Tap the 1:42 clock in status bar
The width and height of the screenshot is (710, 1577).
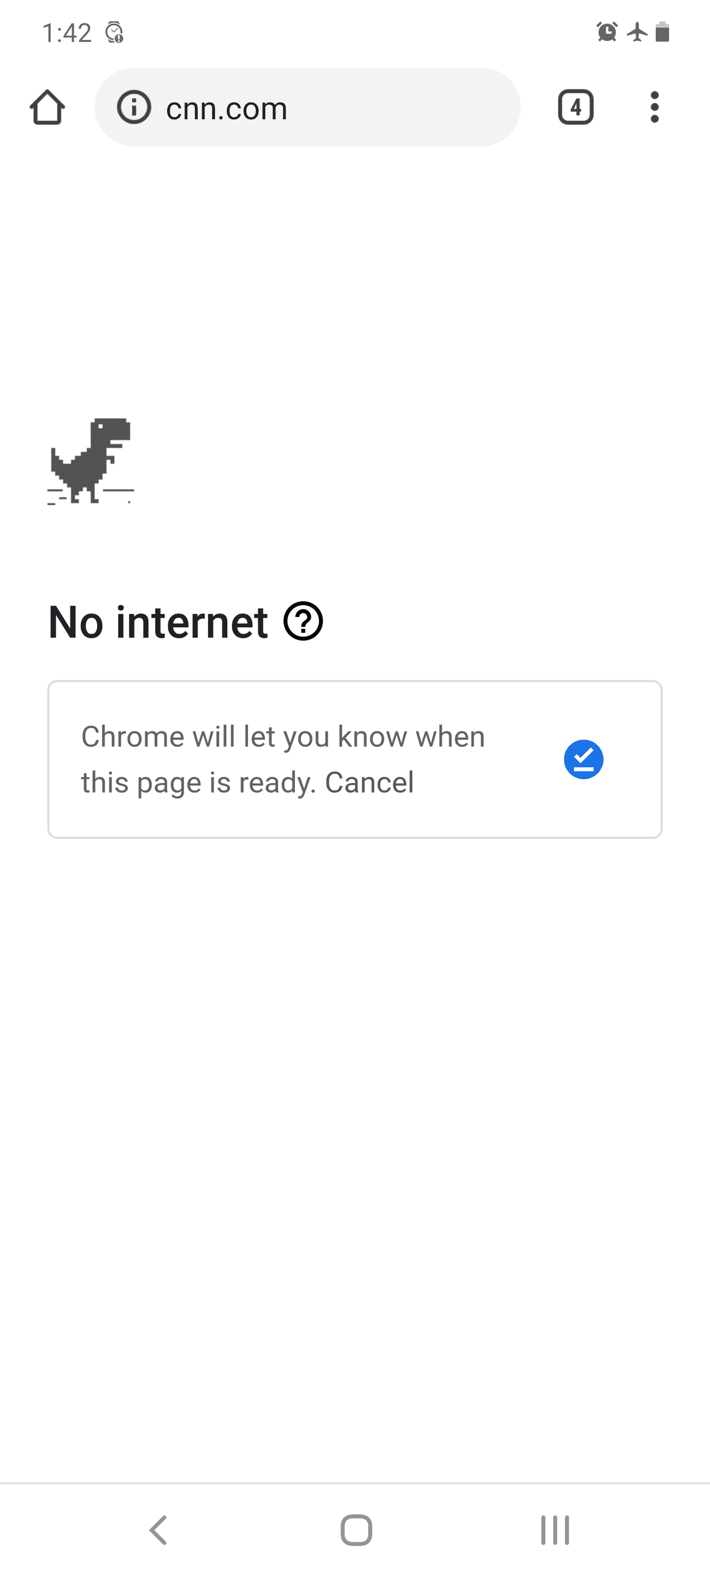pos(67,32)
